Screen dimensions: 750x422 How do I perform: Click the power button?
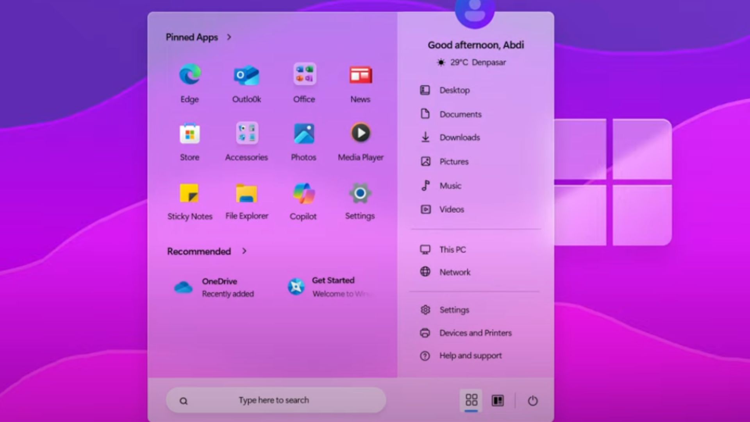pyautogui.click(x=533, y=401)
